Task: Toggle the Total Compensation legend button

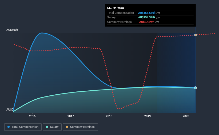Action: coord(23,127)
